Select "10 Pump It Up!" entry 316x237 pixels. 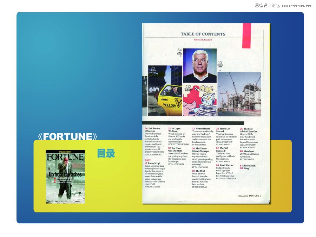click(153, 163)
